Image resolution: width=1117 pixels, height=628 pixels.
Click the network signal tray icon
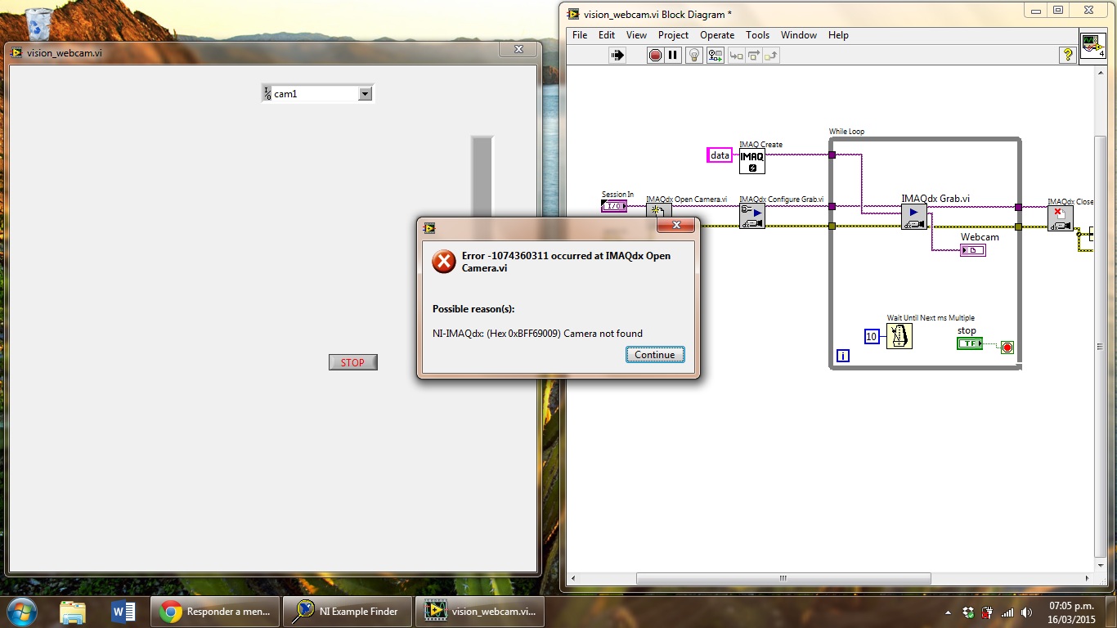[x=1007, y=612]
